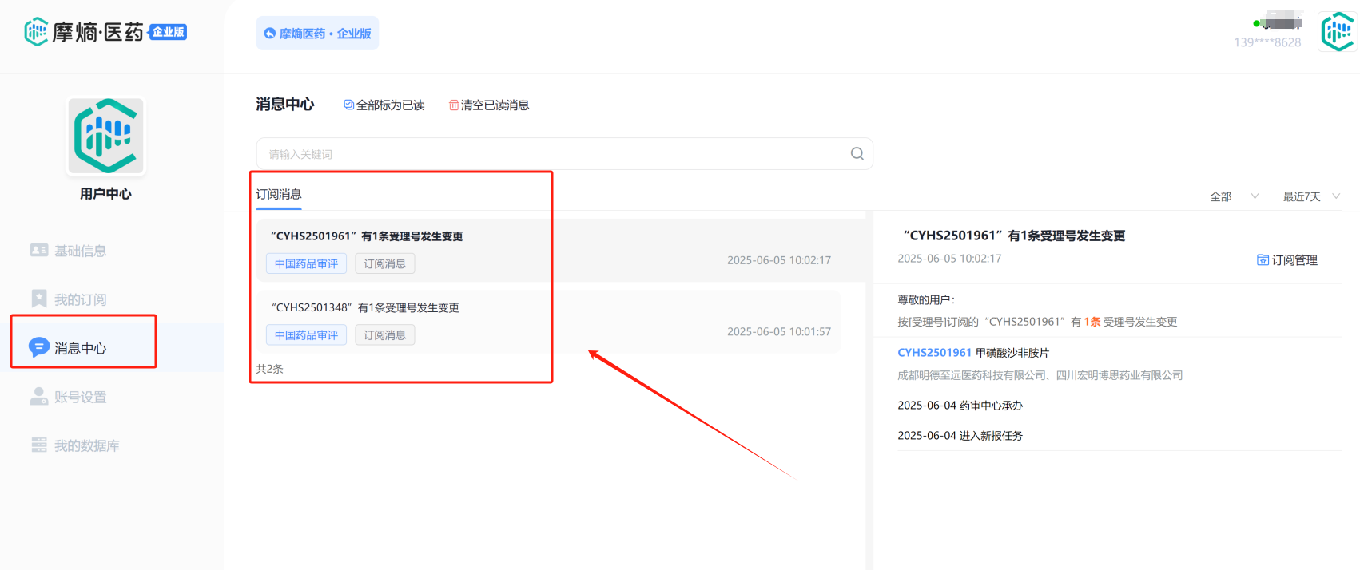Image resolution: width=1360 pixels, height=570 pixels.
Task: Switch to the 订阅消息 tab
Action: 279,194
